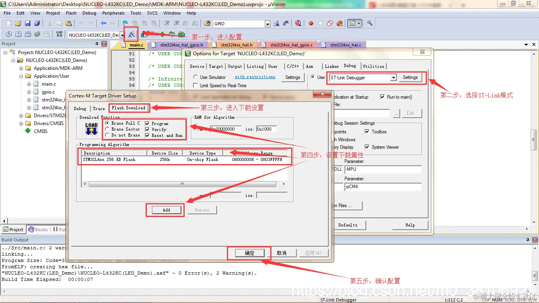Open the GPIO search box dropdown
The height and width of the screenshot is (303, 539).
pyautogui.click(x=268, y=24)
